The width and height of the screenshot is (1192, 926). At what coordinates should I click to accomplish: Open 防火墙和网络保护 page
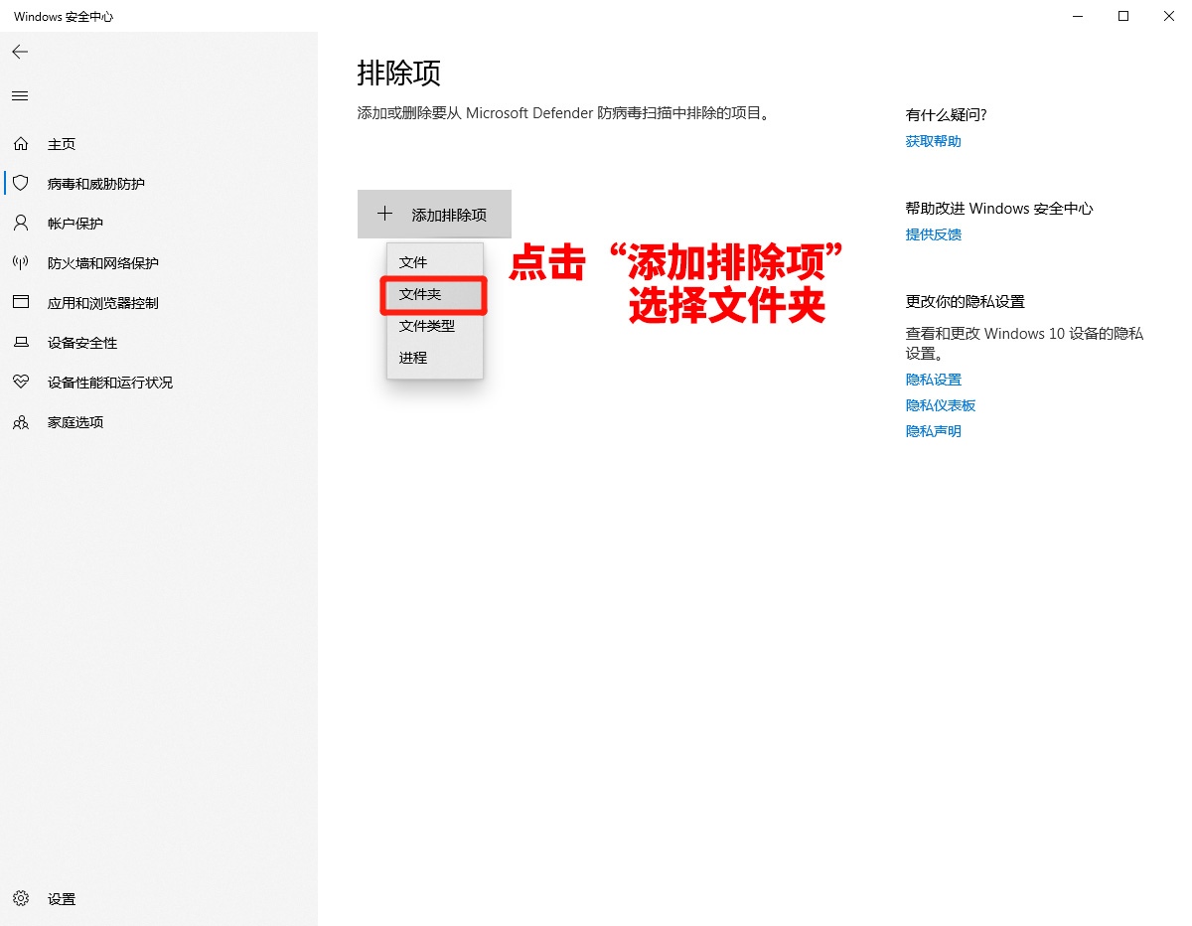tap(103, 263)
